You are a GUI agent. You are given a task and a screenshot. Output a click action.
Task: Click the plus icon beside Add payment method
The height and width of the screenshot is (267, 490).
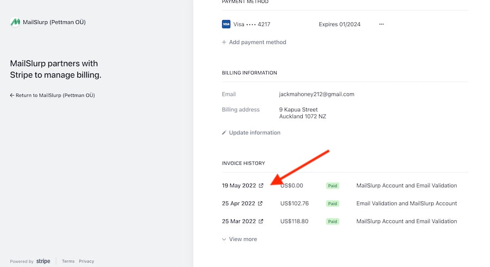click(224, 42)
